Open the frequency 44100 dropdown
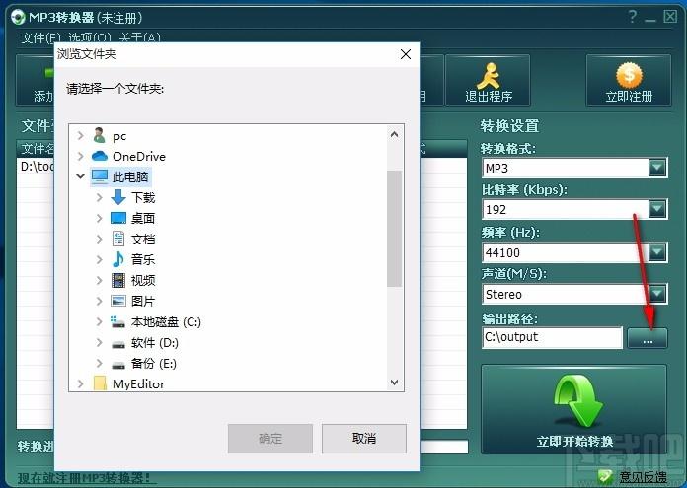 point(657,252)
